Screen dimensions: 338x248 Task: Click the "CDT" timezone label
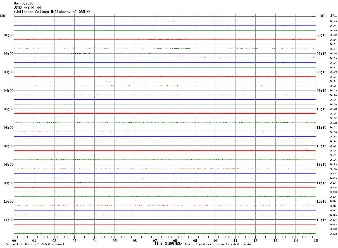pyautogui.click(x=3, y=16)
